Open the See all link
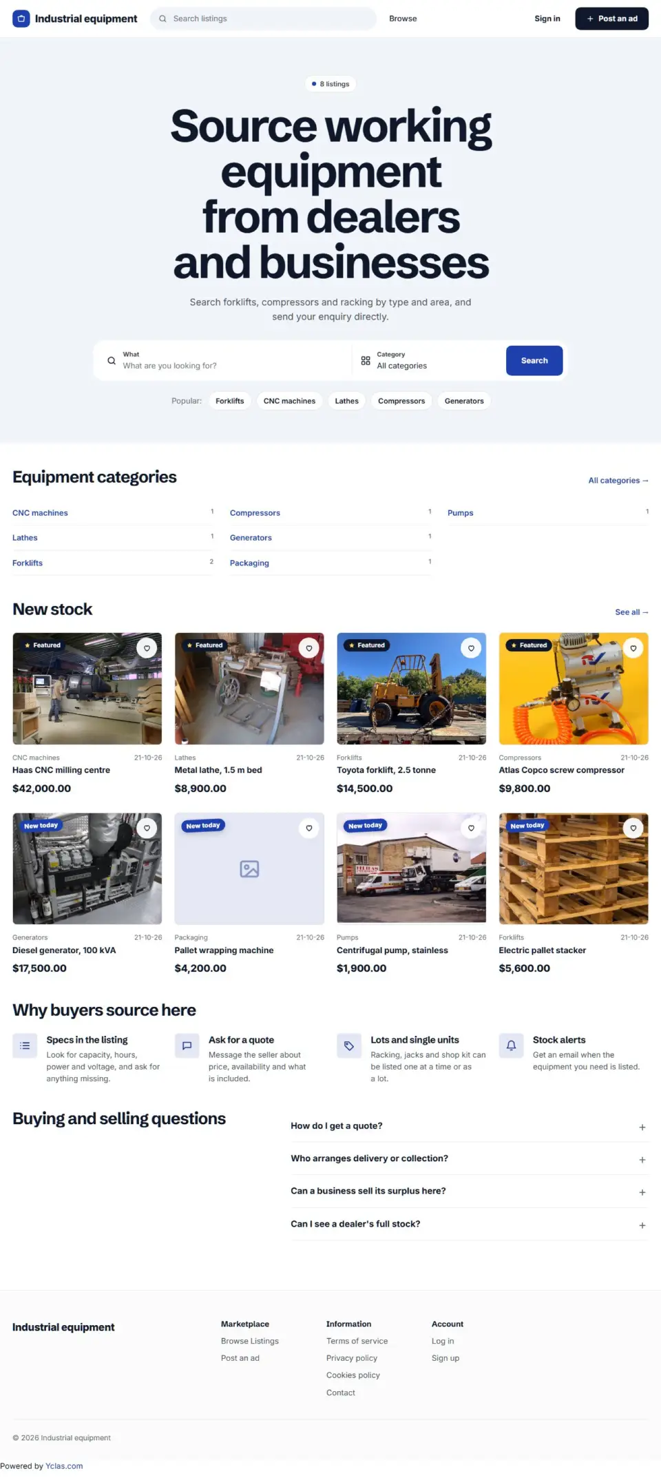Image resolution: width=661 pixels, height=1480 pixels. (x=631, y=612)
